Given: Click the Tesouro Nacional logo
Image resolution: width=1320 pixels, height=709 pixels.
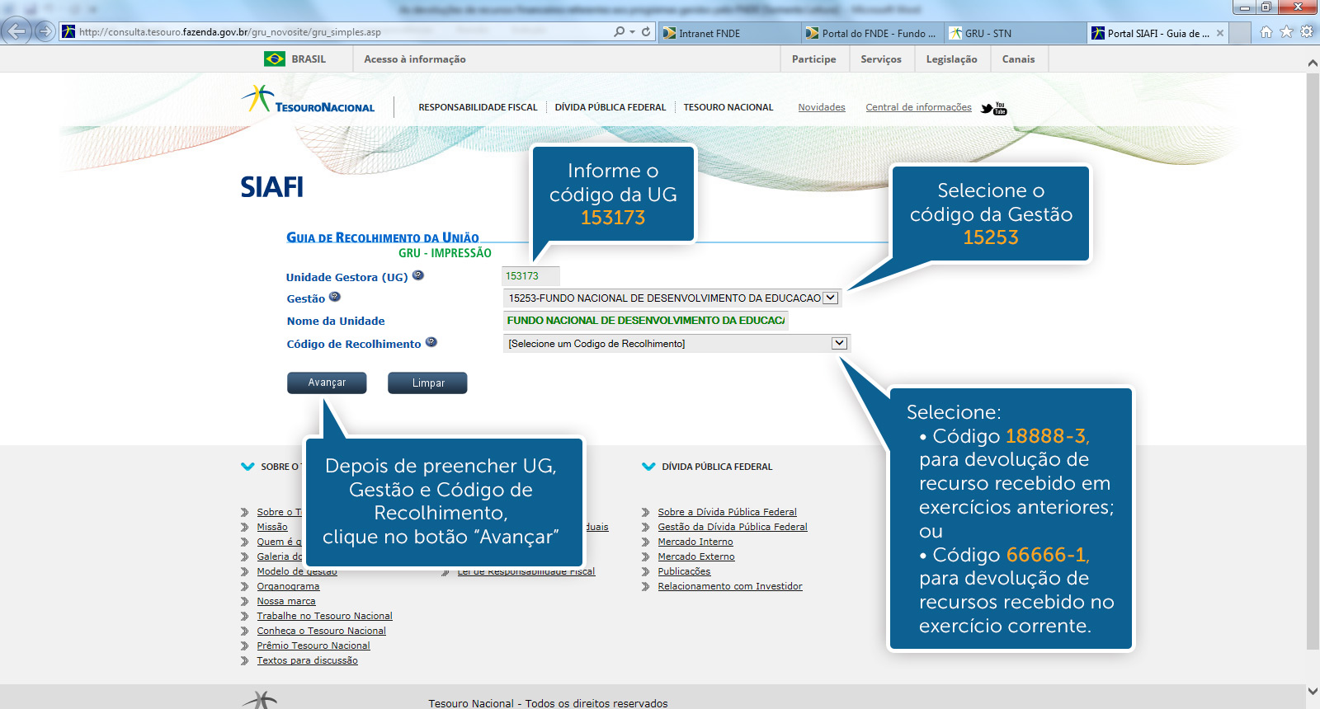Looking at the screenshot, I should click(309, 100).
